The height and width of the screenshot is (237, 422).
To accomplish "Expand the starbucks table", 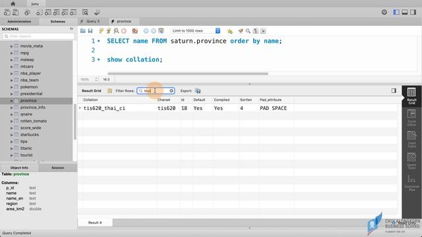I will 12,135.
